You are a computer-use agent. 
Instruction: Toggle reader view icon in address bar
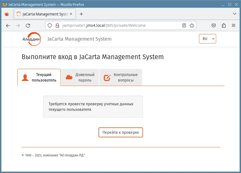pyautogui.click(x=184, y=25)
